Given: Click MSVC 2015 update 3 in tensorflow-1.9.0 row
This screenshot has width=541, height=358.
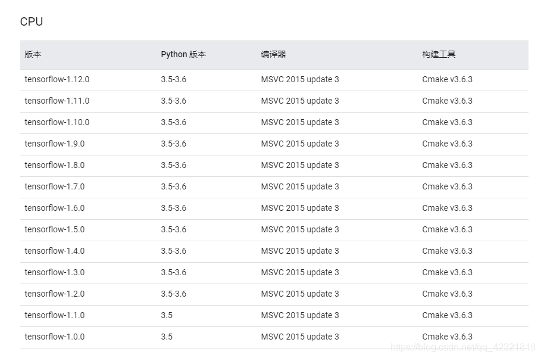Looking at the screenshot, I should [x=300, y=144].
